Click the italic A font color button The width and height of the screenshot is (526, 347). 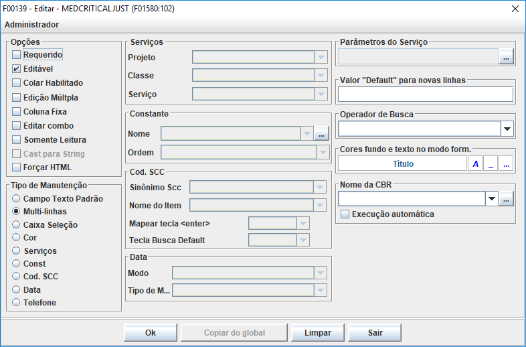pyautogui.click(x=475, y=163)
